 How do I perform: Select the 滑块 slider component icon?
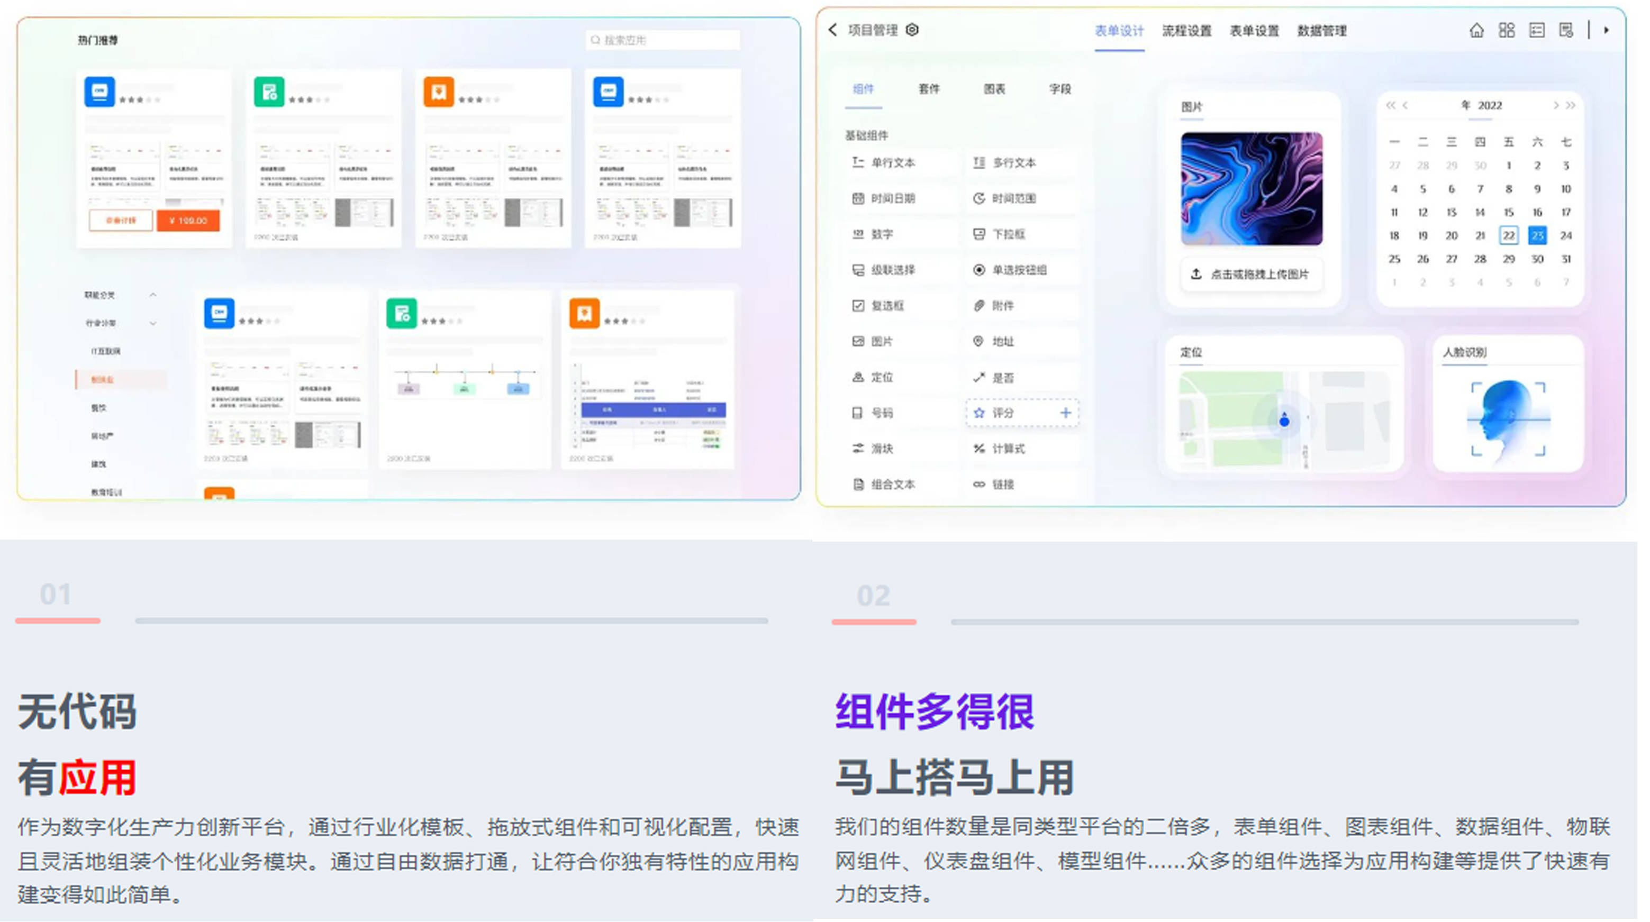pos(859,448)
